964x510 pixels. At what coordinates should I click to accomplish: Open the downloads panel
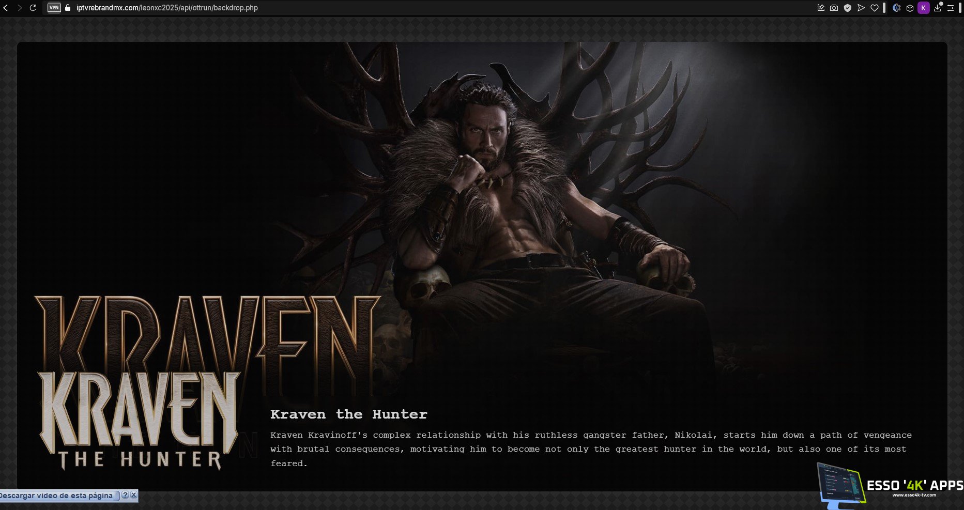point(937,8)
